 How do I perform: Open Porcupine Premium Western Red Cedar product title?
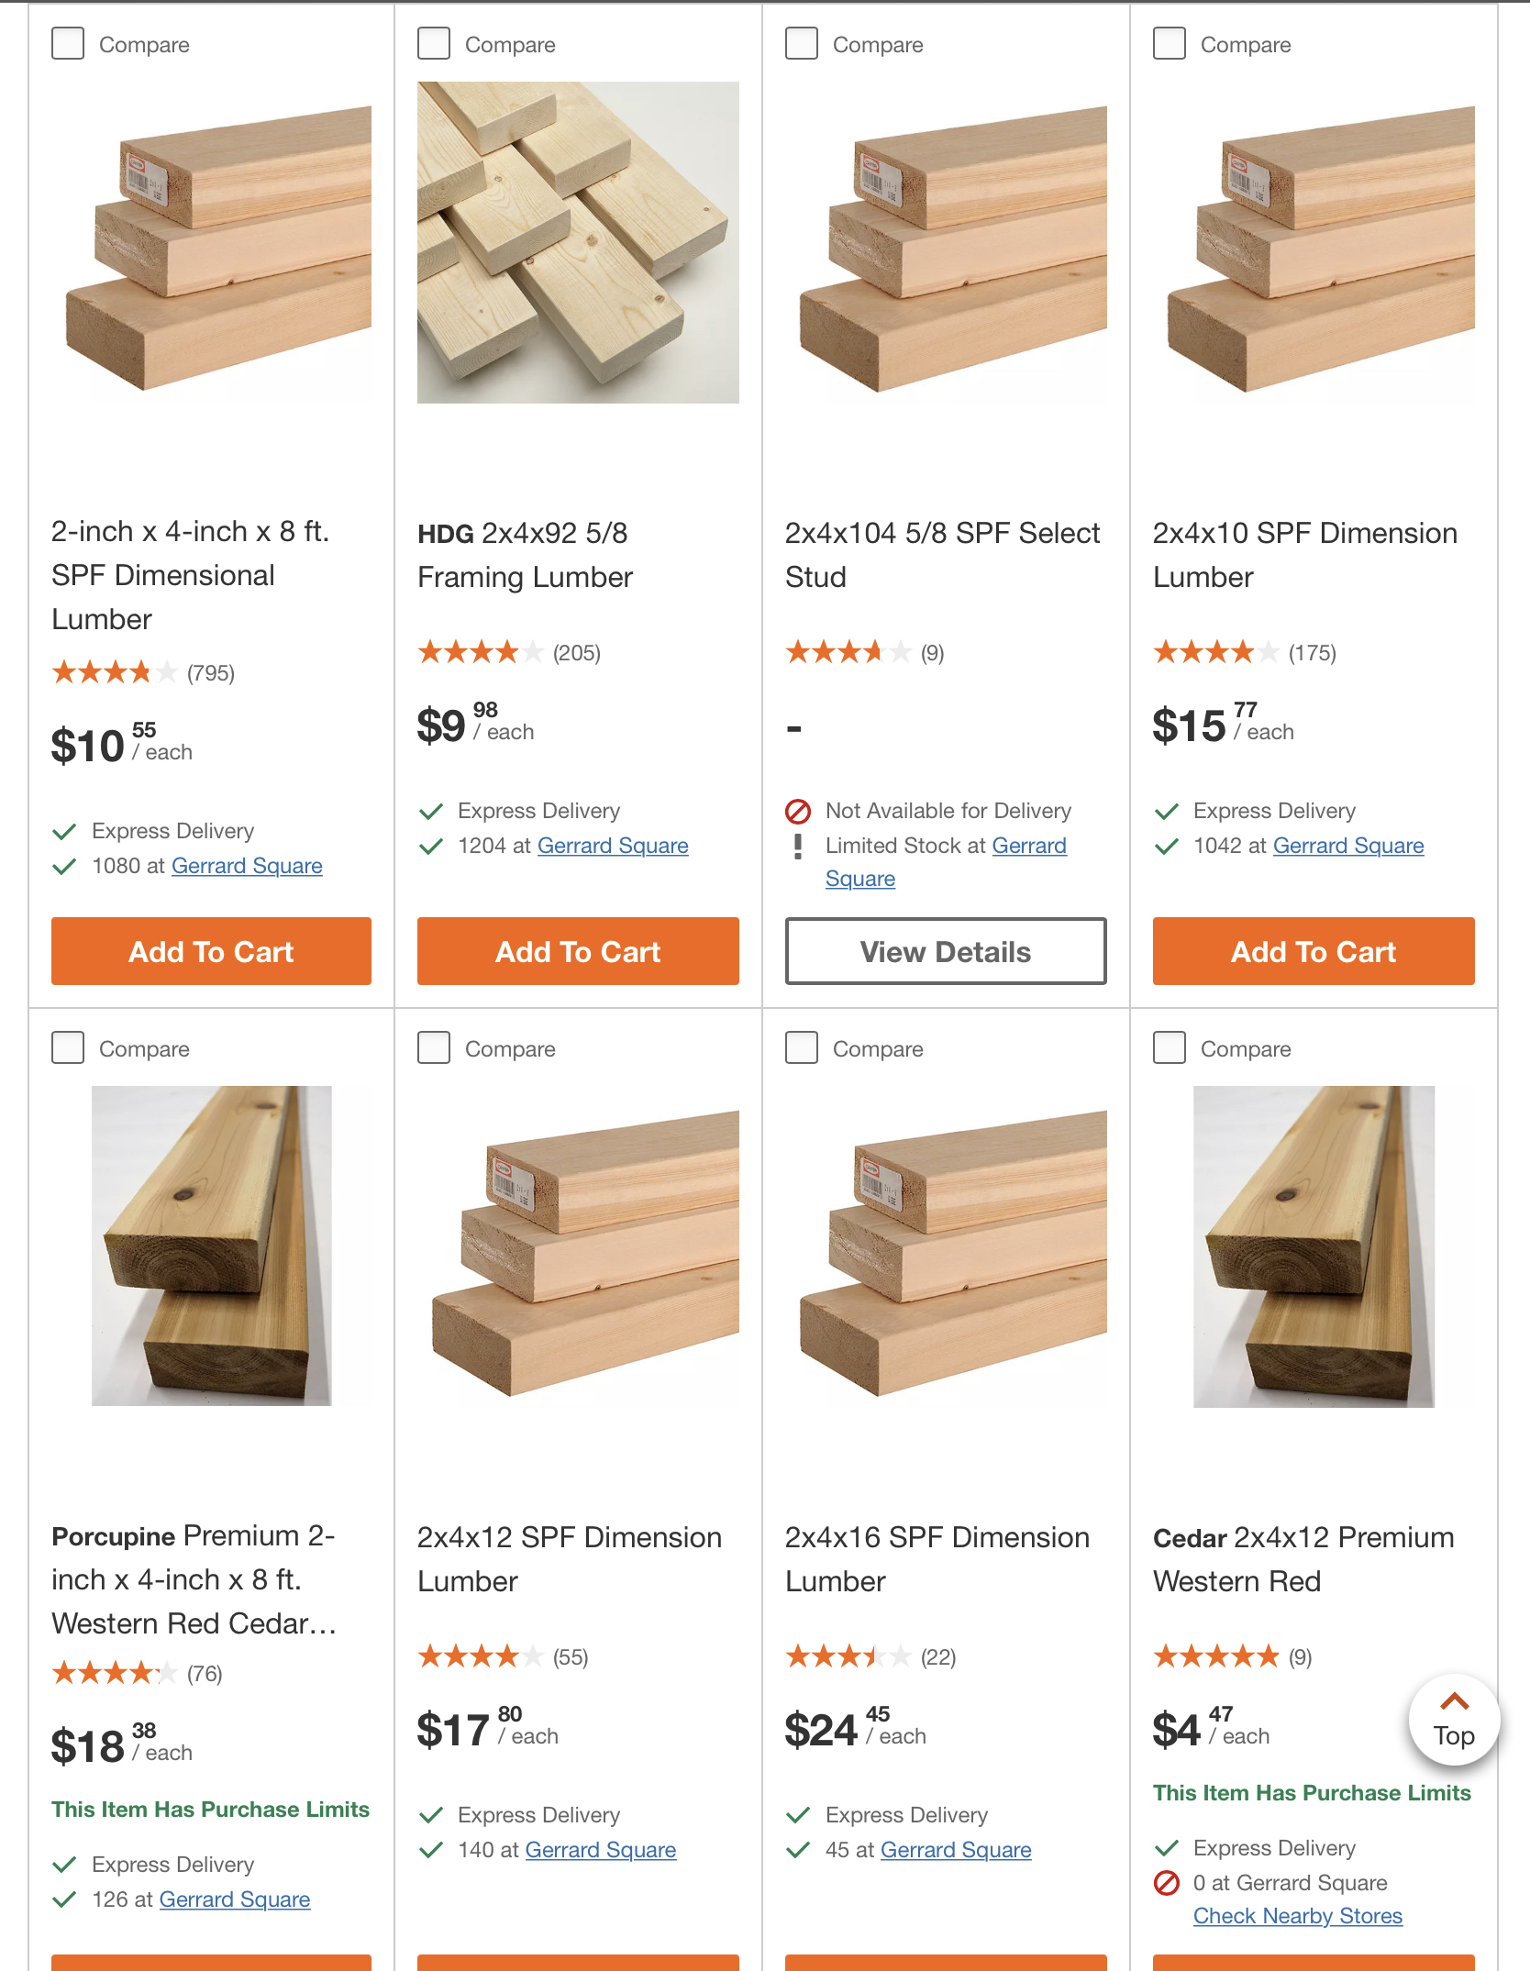(x=194, y=1579)
